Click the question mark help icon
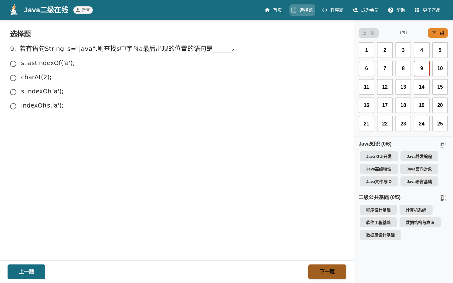Viewport: 453px width, 283px height. (391, 10)
